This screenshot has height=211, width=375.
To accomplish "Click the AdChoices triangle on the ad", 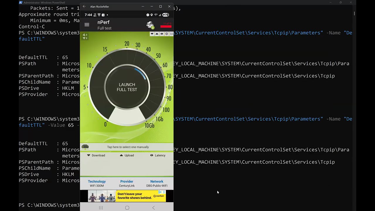I will click(160, 192).
